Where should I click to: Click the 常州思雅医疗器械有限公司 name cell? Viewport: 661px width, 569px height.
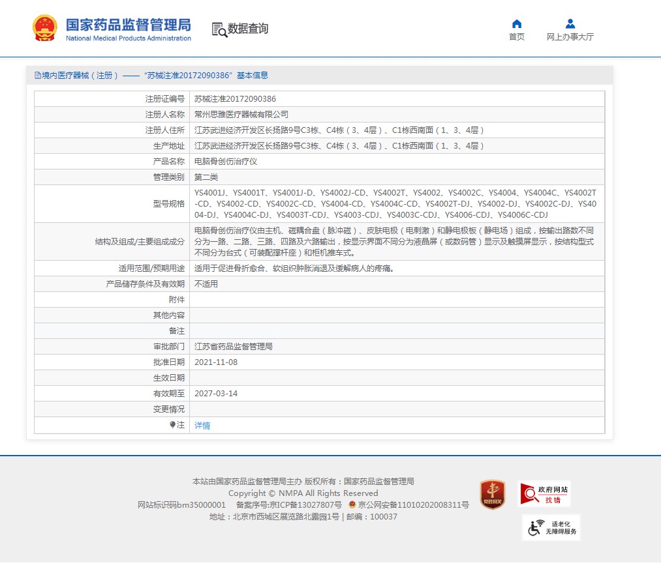point(397,115)
